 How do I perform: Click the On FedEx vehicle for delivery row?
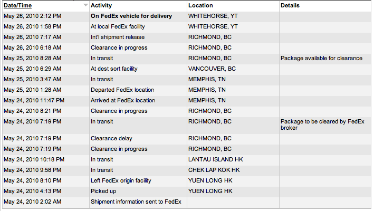187,16
